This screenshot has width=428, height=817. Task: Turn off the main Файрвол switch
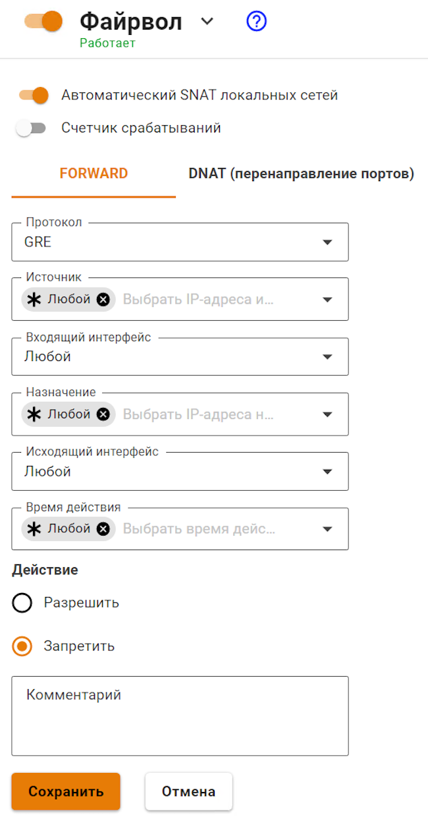(43, 21)
